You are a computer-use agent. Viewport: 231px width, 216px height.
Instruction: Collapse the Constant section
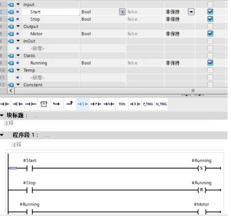pyautogui.click(x=18, y=84)
